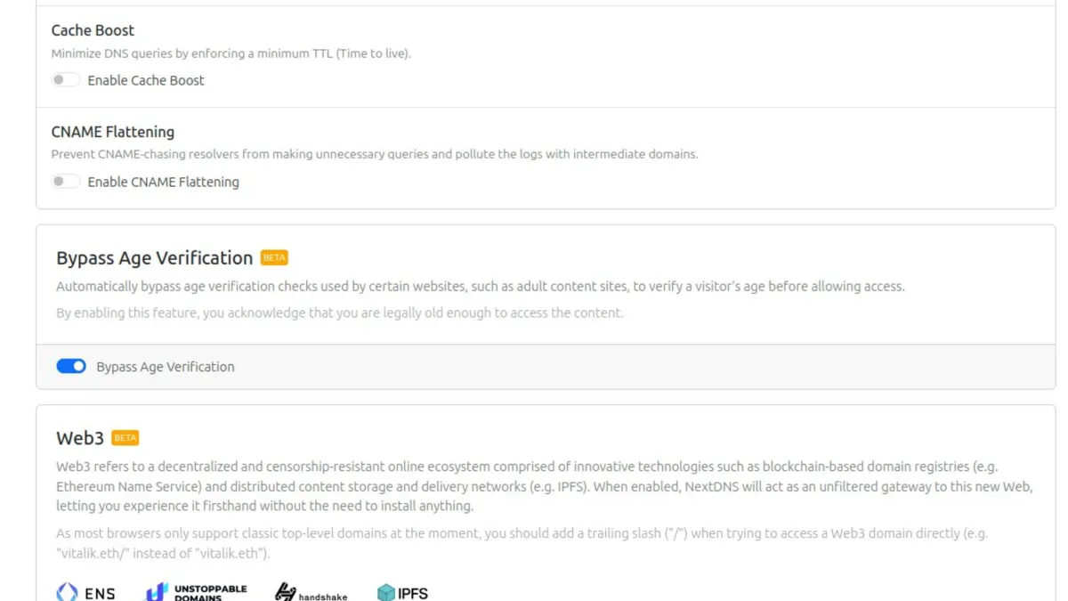Click the IPFS text label
Image resolution: width=1068 pixels, height=601 pixels.
414,593
